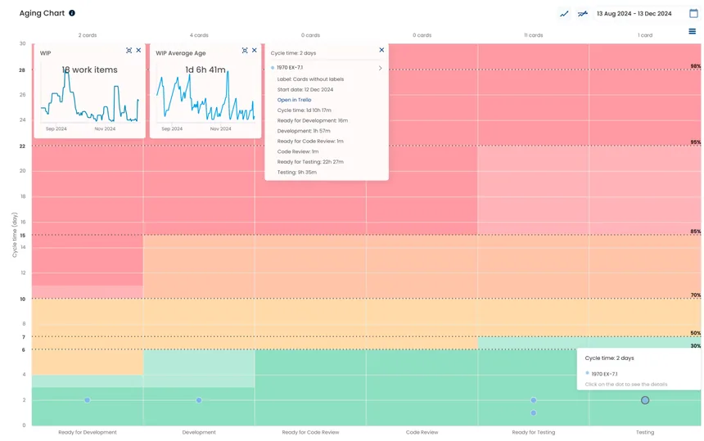The image size is (704, 441).
Task: Toggle the average trend lines icon
Action: (x=582, y=14)
